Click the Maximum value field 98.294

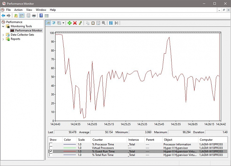click(x=180, y=132)
